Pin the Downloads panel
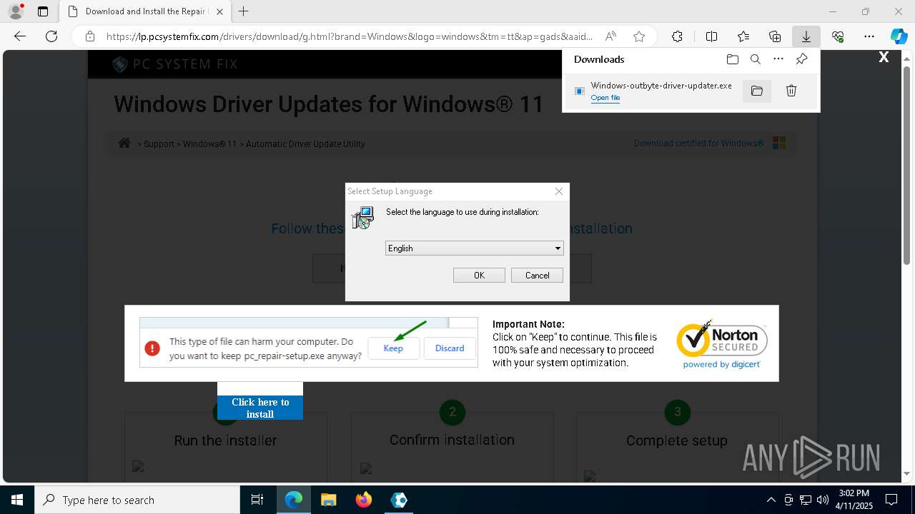915x514 pixels. [802, 59]
